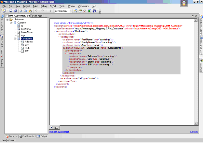Click the XML view scroll down arrow

196,123
